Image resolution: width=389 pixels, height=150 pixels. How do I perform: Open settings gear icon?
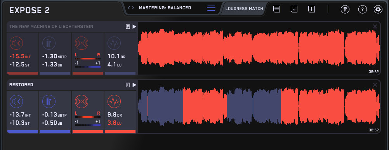pyautogui.click(x=378, y=10)
